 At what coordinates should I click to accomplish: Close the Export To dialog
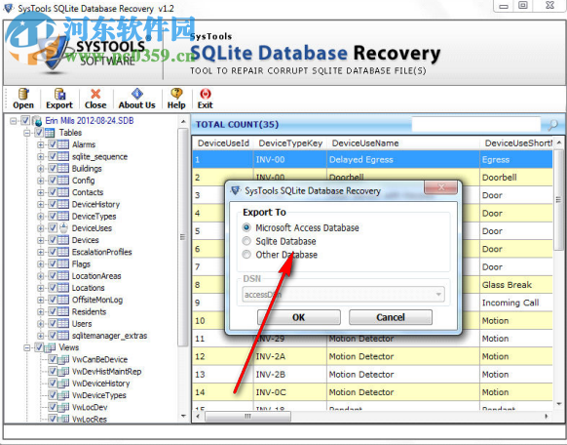(440, 187)
